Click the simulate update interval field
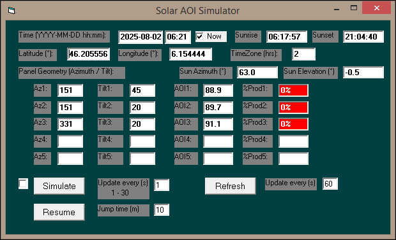 point(162,185)
